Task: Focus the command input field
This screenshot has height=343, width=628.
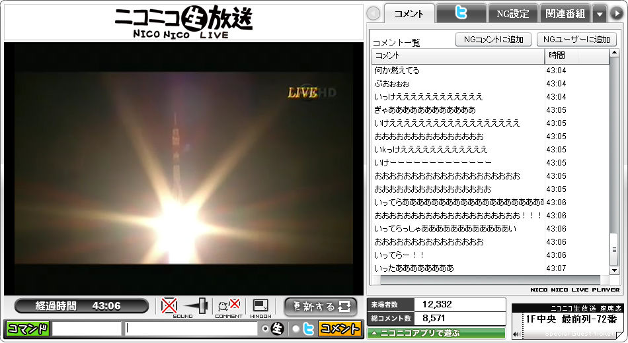Action: click(87, 328)
